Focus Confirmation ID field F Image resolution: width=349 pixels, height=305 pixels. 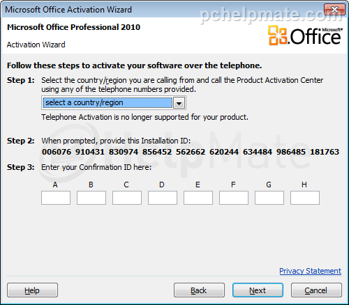point(234,198)
